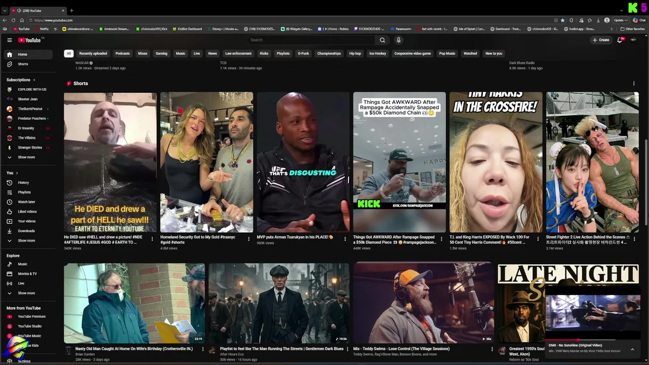
Task: Select the Podcasts chip
Action: pyautogui.click(x=123, y=53)
